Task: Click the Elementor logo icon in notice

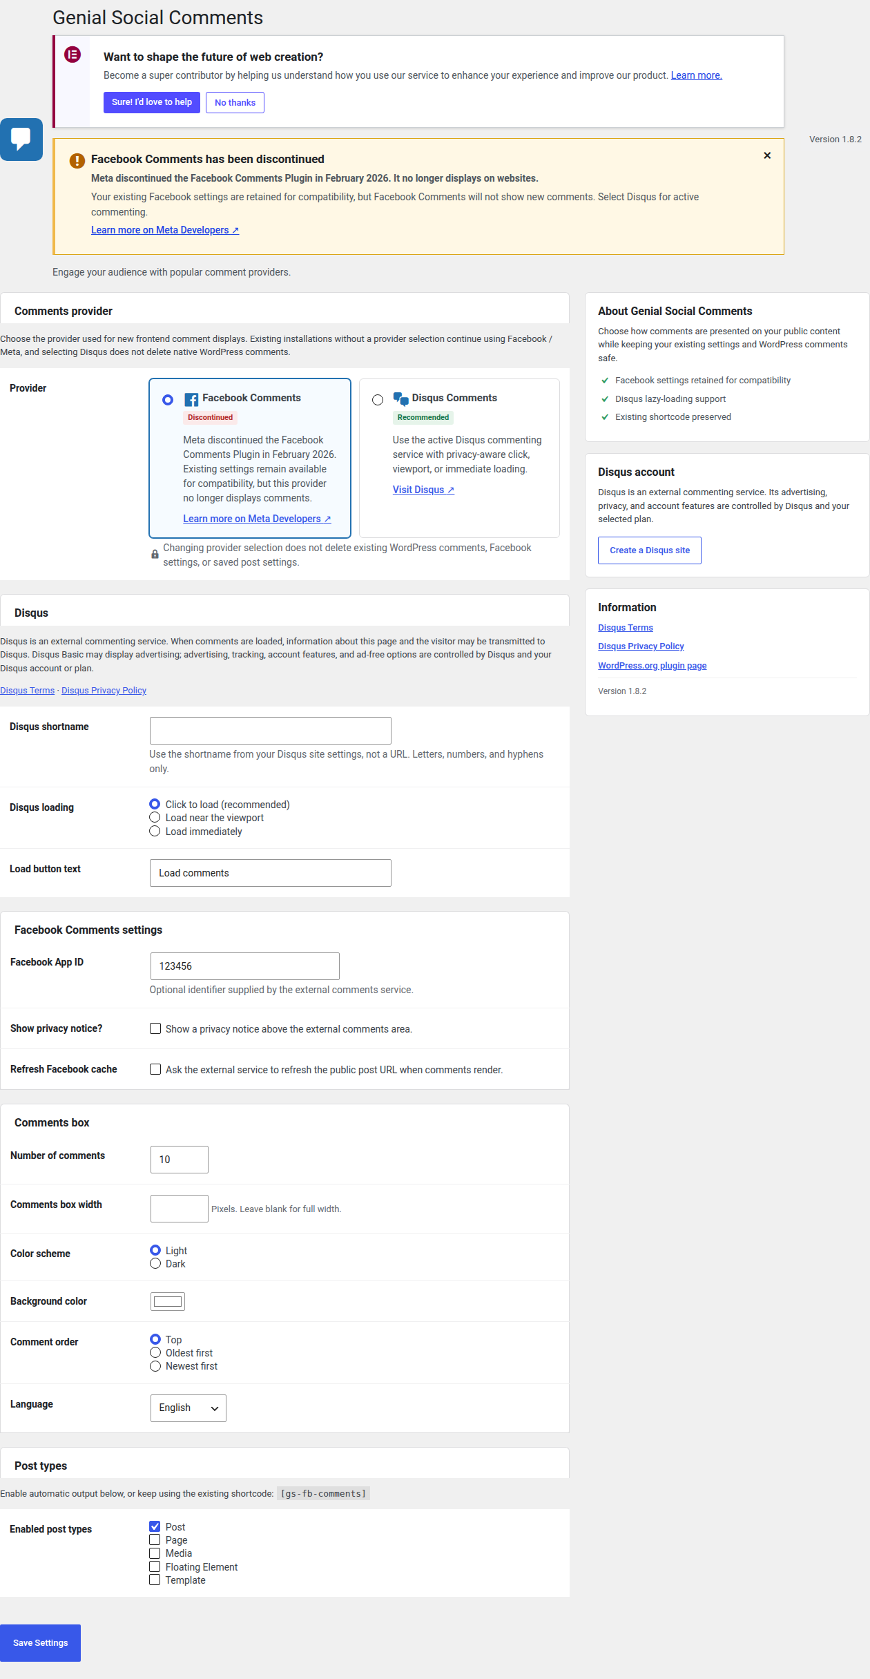Action: point(72,55)
